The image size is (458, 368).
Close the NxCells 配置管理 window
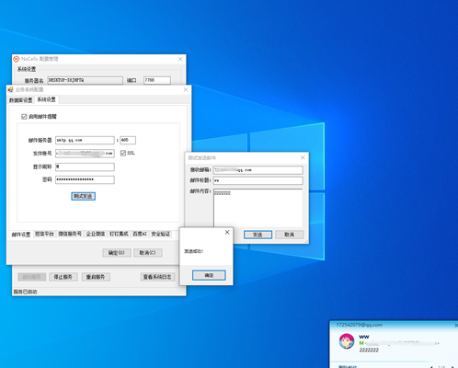180,59
